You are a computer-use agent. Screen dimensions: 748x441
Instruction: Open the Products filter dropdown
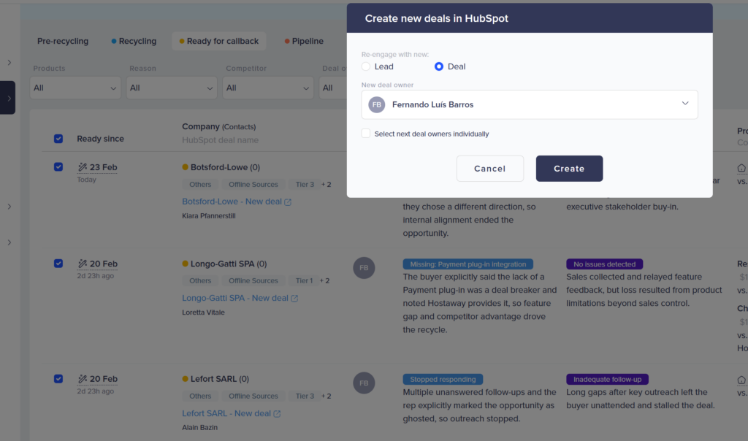tap(75, 88)
